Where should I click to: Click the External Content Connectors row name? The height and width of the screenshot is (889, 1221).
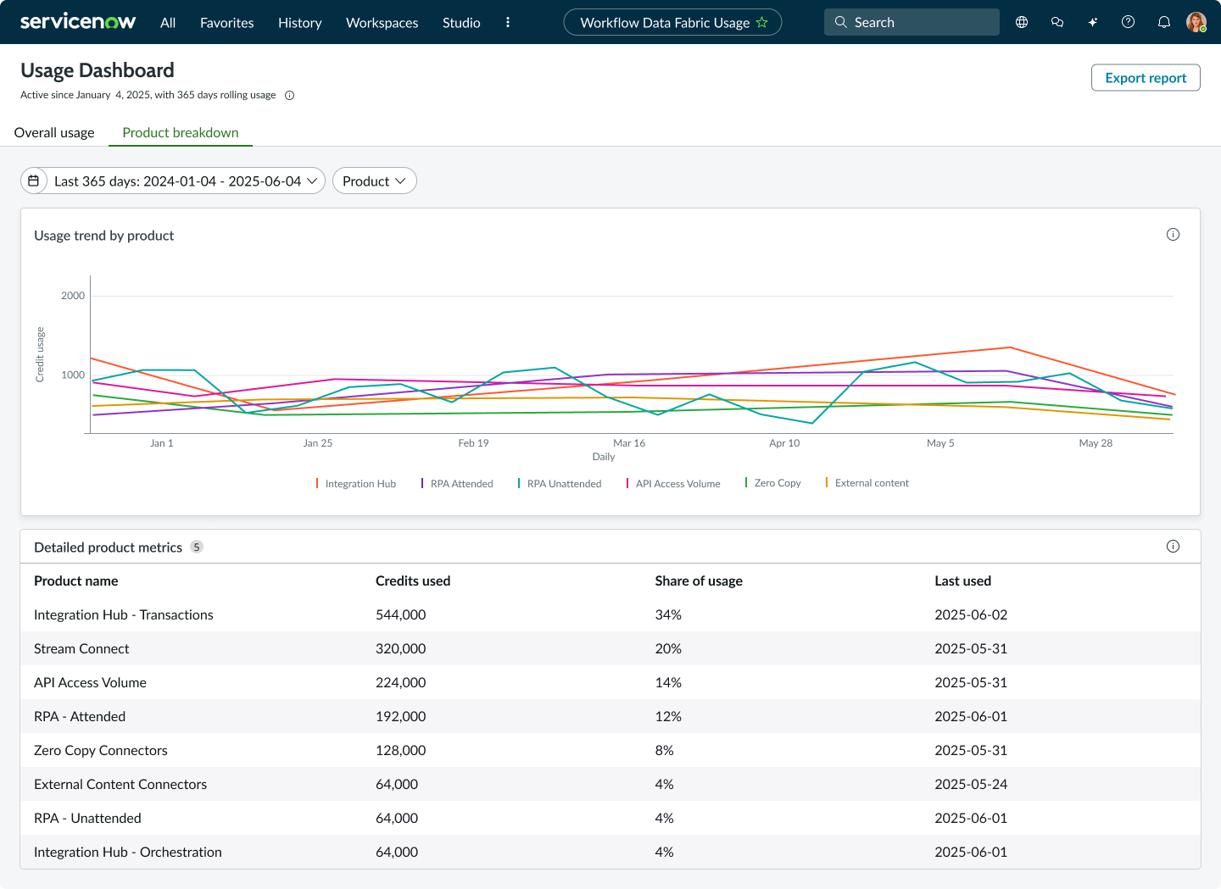120,784
